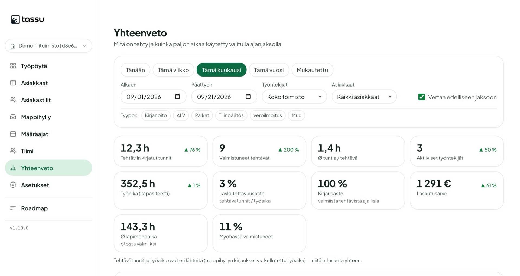The image size is (520, 276).
Task: Select the Tämä vuosi period tab
Action: pos(269,70)
